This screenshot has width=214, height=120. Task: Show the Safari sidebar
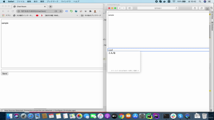click(x=130, y=8)
